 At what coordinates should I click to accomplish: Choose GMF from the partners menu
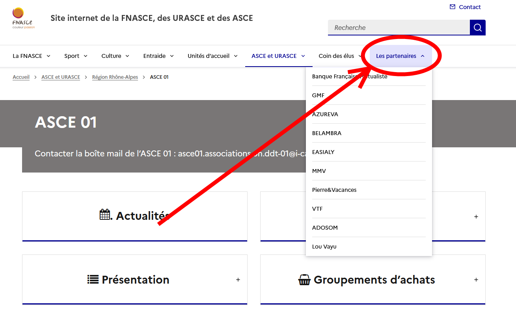click(x=369, y=95)
